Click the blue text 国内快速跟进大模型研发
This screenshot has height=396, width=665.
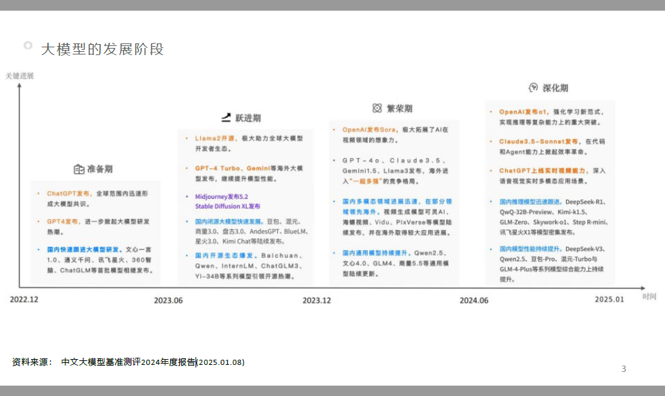tap(84, 250)
